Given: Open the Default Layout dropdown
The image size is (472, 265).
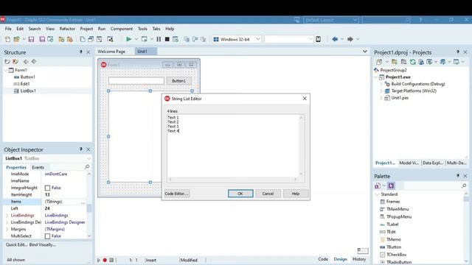Looking at the screenshot, I should coord(355,20).
